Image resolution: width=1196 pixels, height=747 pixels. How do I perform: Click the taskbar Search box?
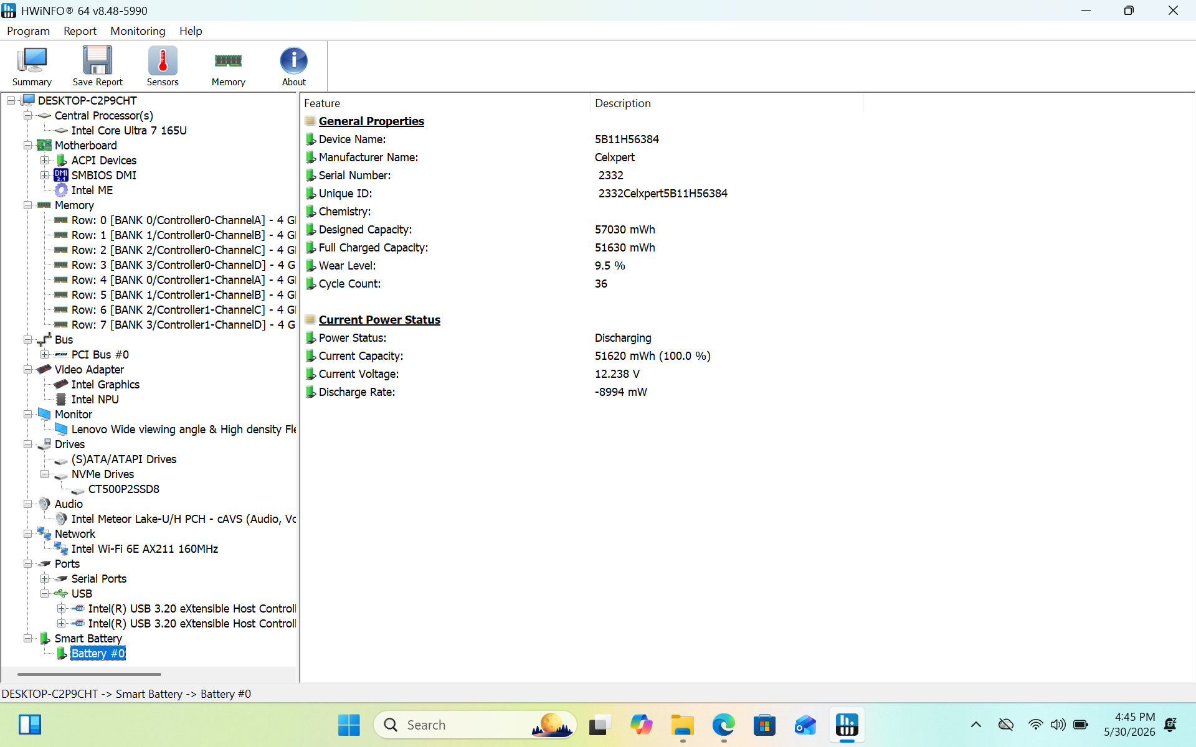(475, 725)
